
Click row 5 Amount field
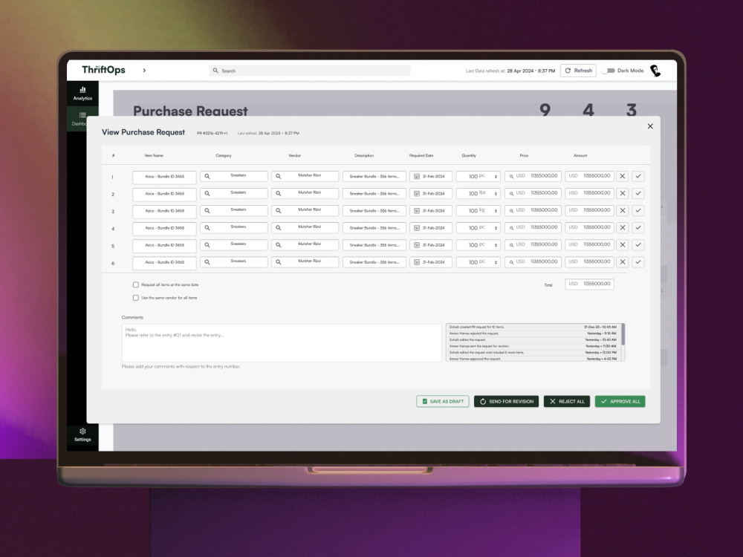point(589,244)
